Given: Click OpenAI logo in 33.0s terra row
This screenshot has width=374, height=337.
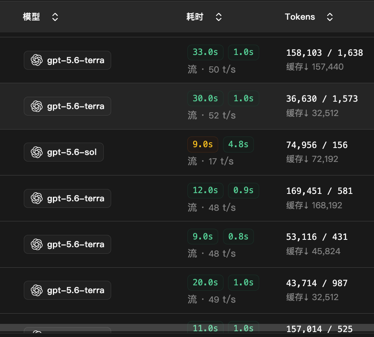Looking at the screenshot, I should [x=37, y=60].
